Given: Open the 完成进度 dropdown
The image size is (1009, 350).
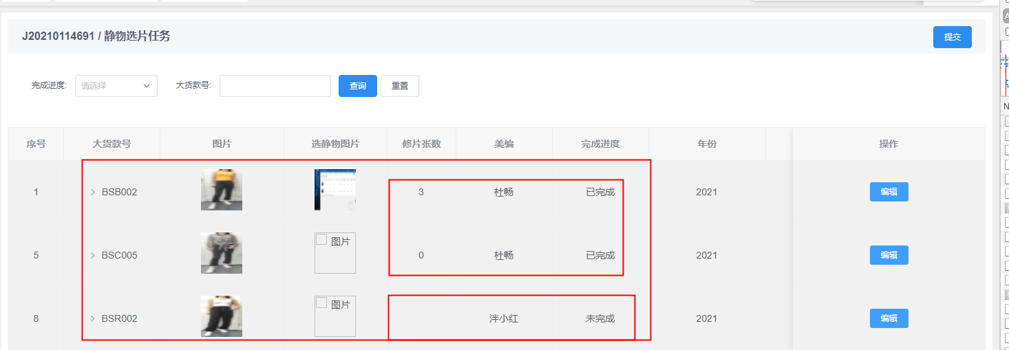Looking at the screenshot, I should coord(116,86).
